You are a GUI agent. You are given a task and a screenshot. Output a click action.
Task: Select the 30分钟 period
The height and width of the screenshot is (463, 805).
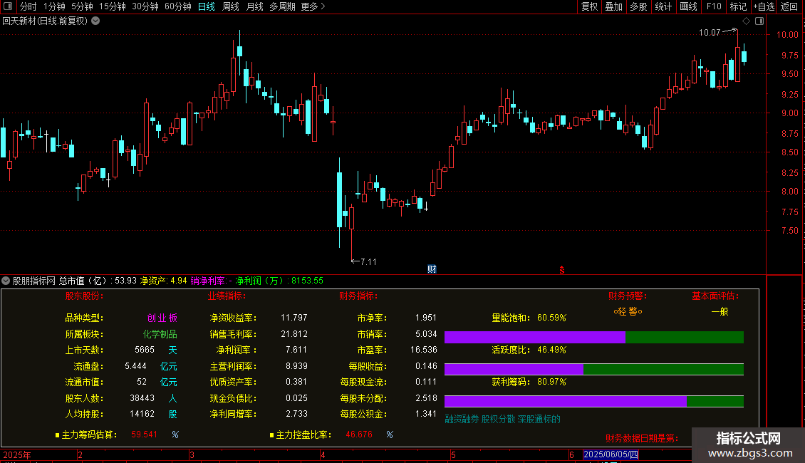point(145,6)
